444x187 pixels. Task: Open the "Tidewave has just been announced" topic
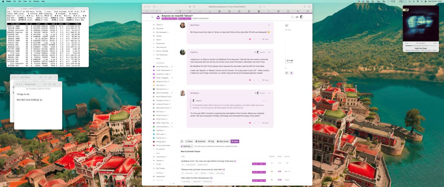[202, 169]
